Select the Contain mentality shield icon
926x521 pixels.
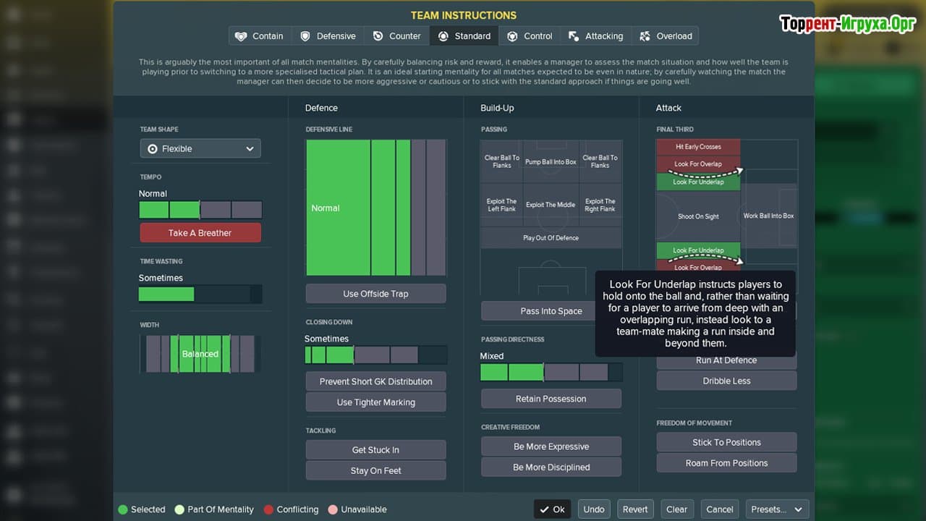tap(241, 36)
